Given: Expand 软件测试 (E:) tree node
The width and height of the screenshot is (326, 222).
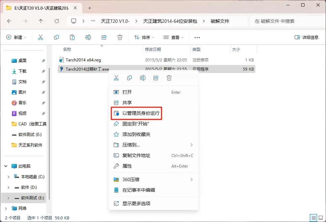Looking at the screenshot, I should tap(8, 198).
